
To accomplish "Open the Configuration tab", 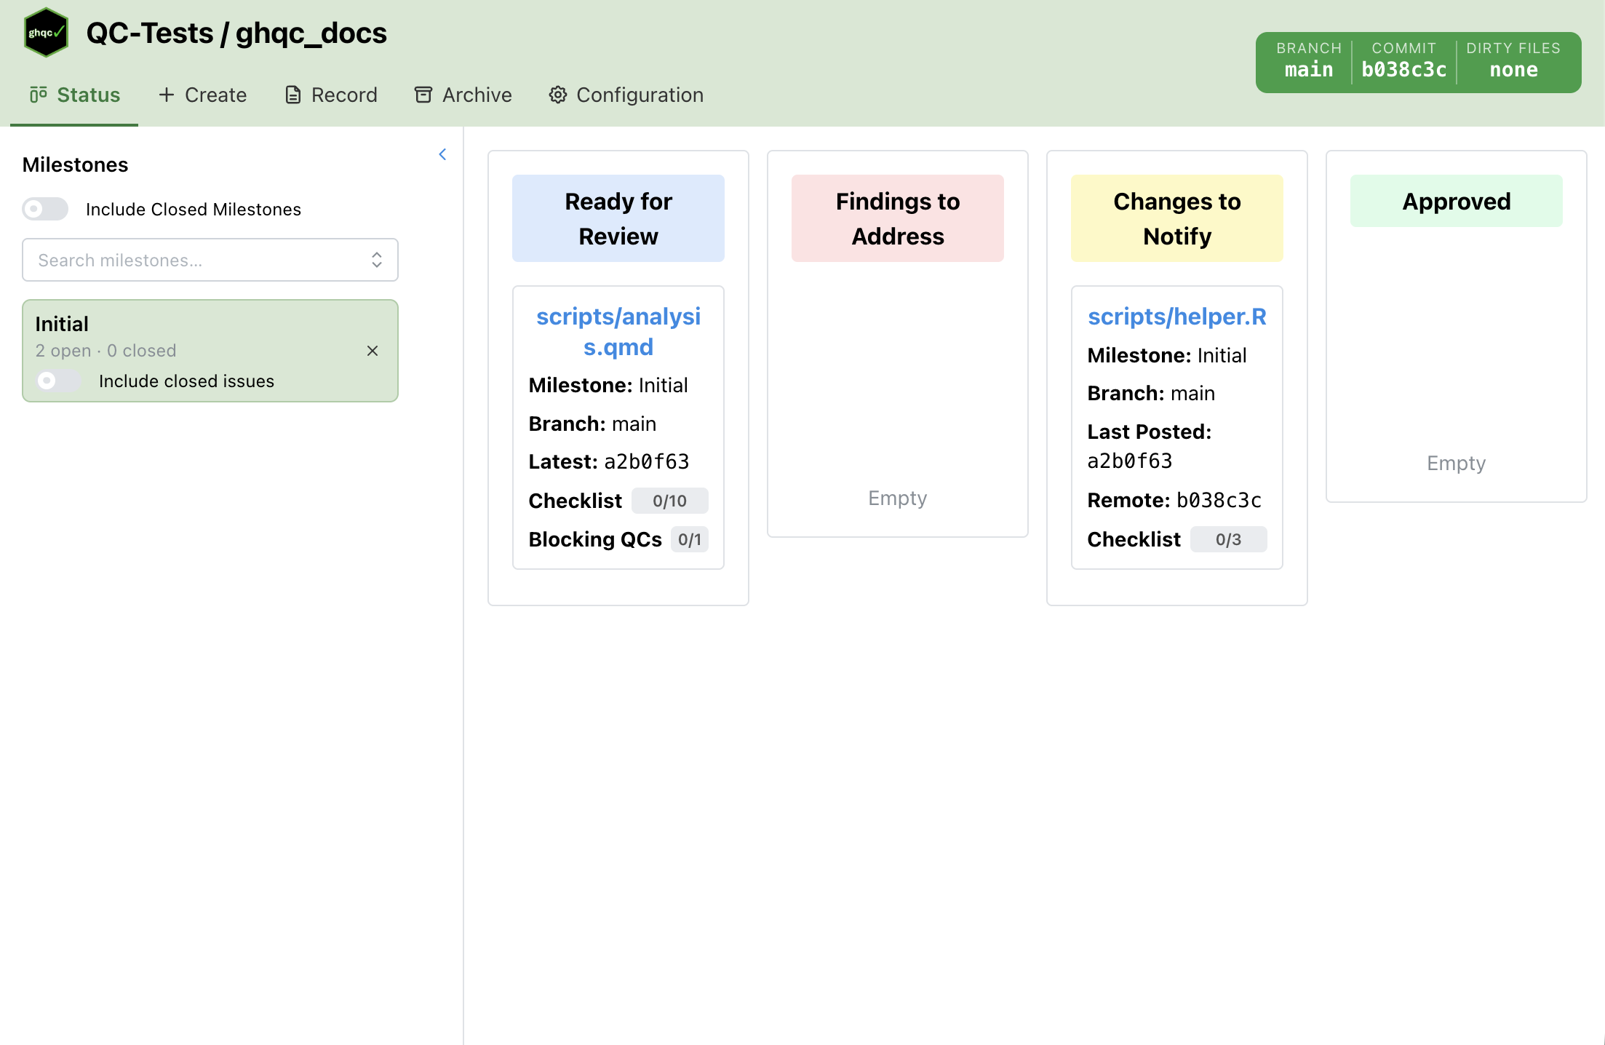I will (x=626, y=95).
